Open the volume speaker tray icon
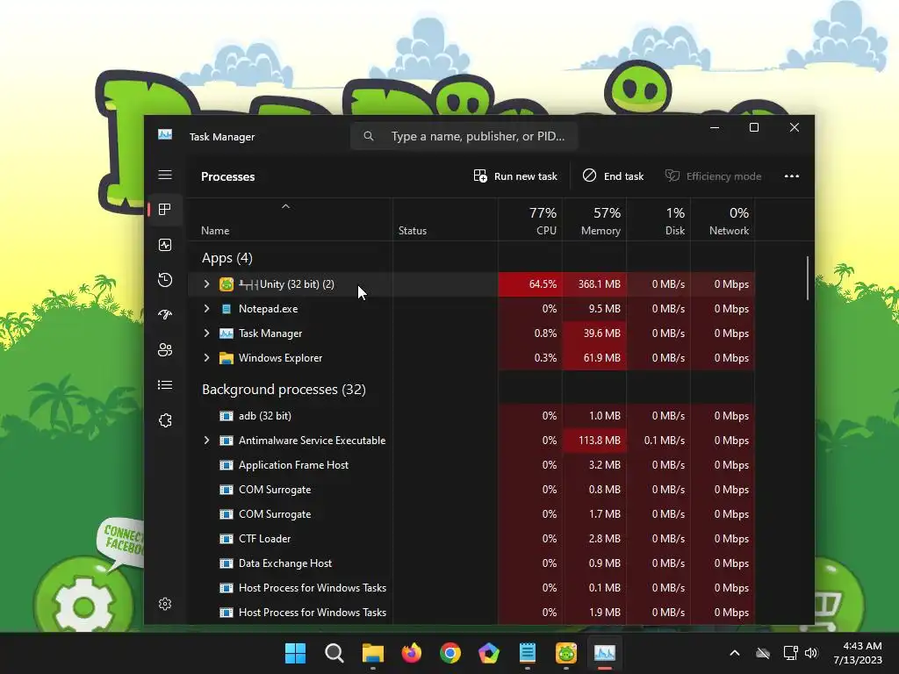Viewport: 899px width, 674px height. (811, 653)
